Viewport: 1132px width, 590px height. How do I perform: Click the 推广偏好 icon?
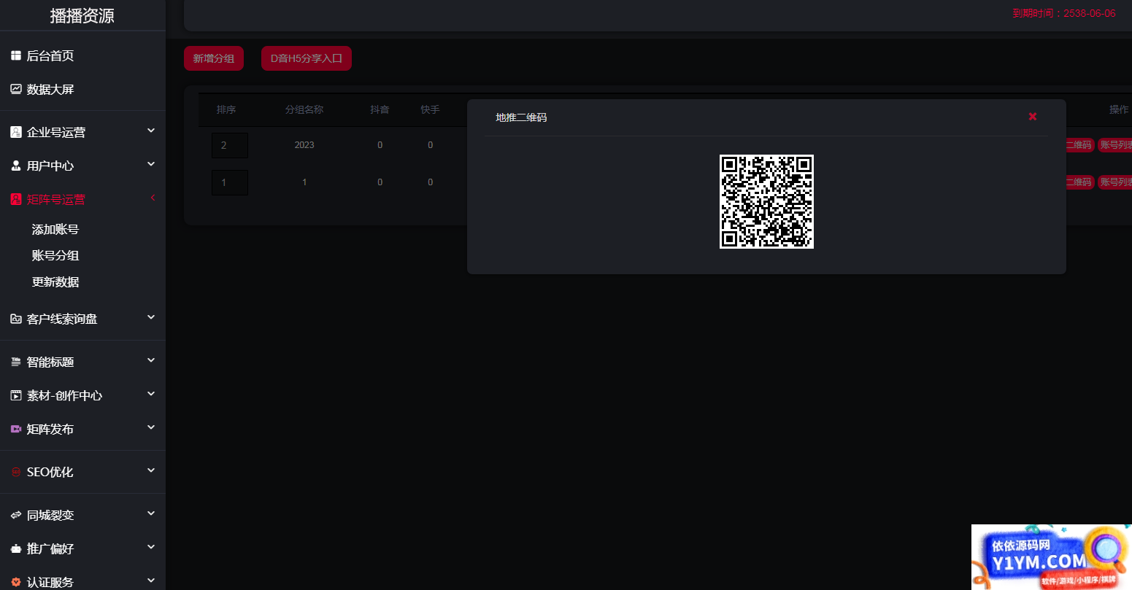[16, 548]
